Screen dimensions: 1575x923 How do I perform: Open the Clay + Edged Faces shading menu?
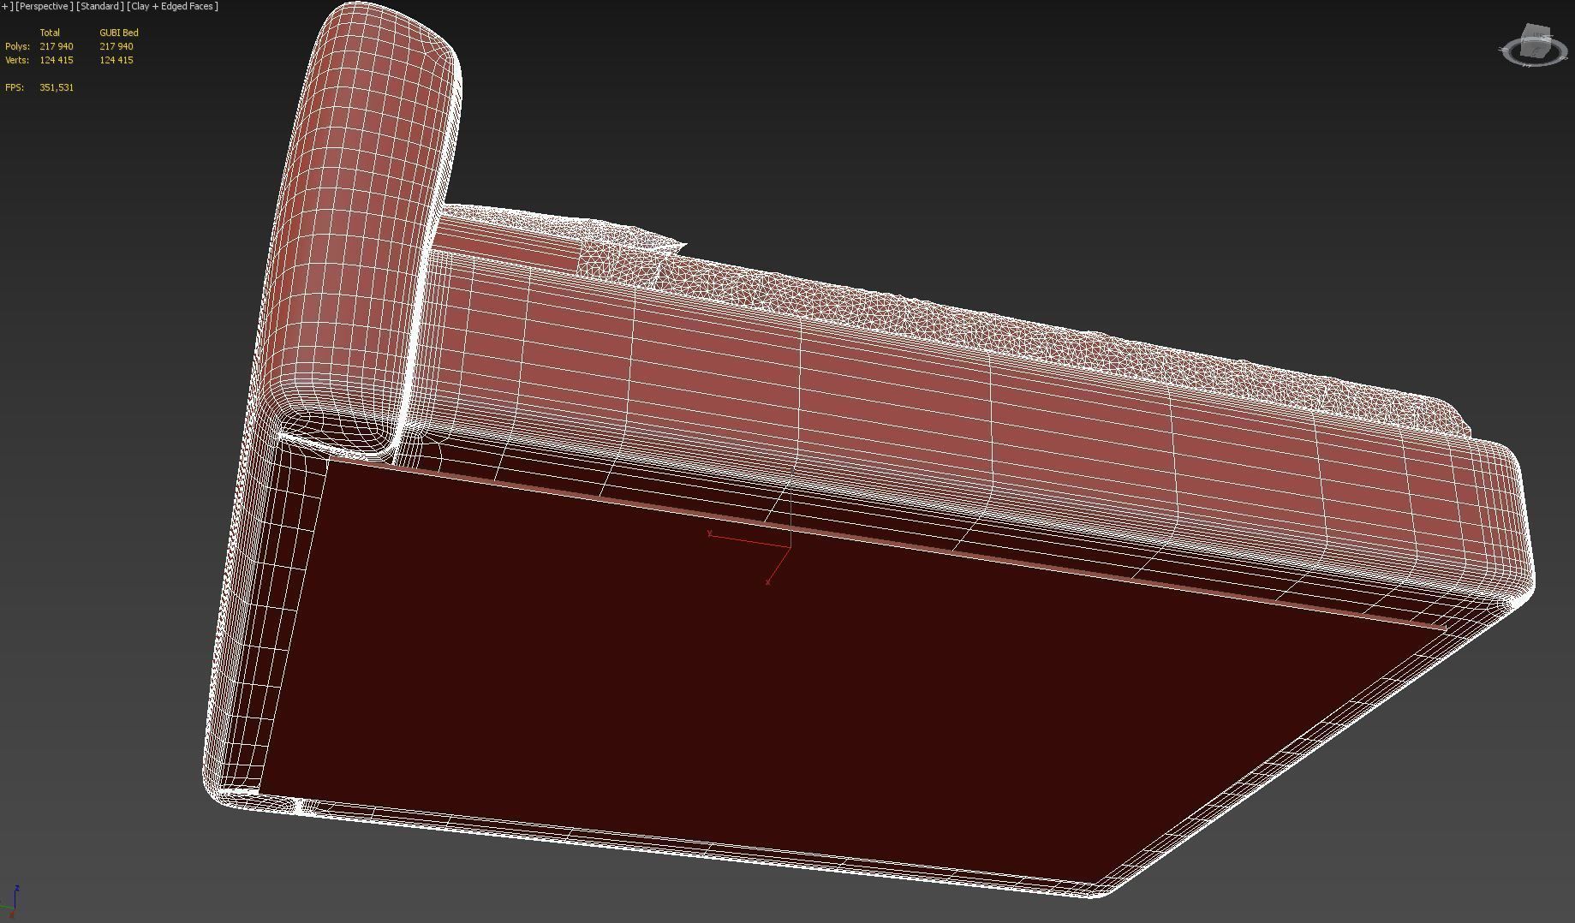coord(173,6)
